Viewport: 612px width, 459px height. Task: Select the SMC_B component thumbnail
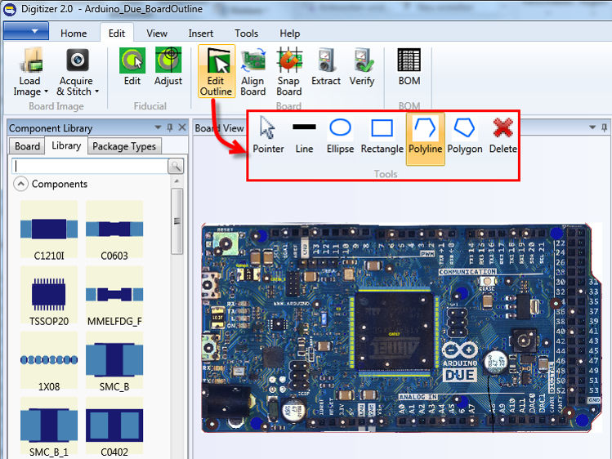pyautogui.click(x=114, y=362)
